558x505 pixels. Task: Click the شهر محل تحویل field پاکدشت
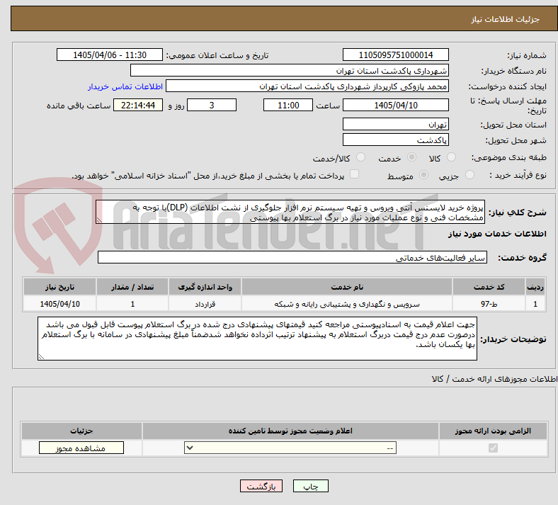pos(395,140)
